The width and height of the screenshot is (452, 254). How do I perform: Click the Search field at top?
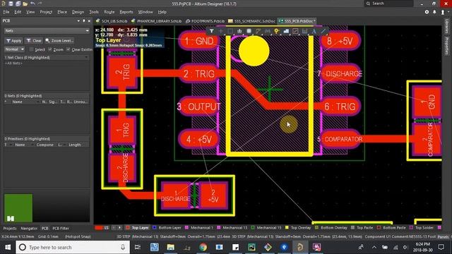coord(388,4)
